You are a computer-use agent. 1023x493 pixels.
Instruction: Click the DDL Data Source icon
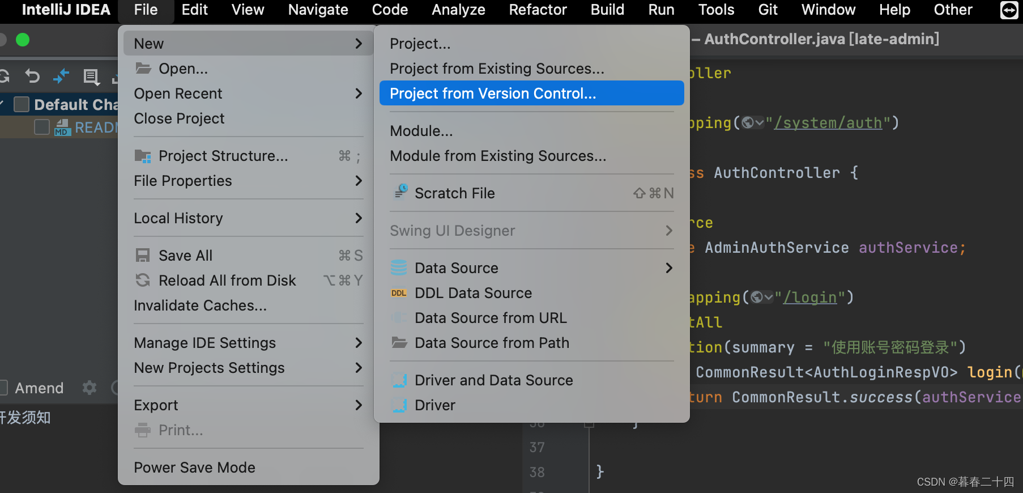[x=399, y=293]
